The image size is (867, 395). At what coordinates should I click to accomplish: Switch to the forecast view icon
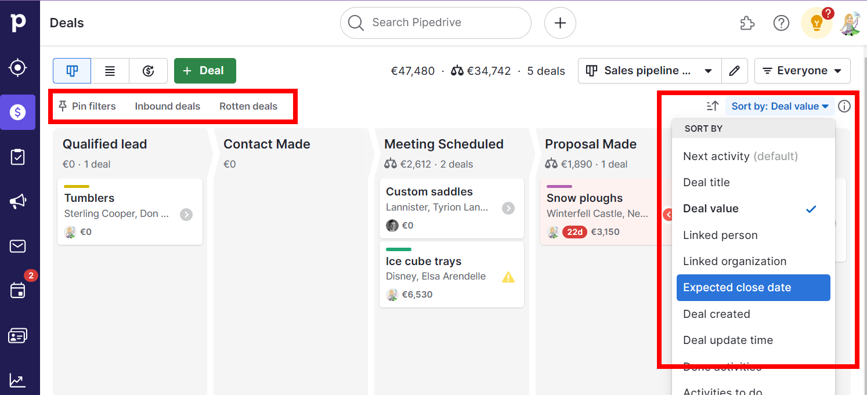[148, 70]
